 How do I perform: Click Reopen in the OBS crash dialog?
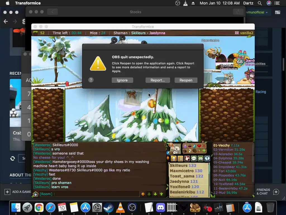186,80
